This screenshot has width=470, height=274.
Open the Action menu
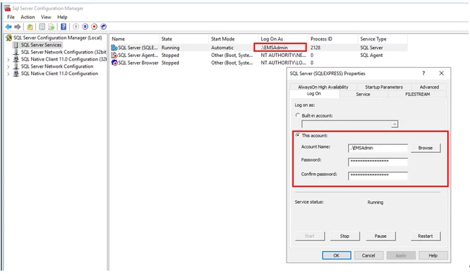tap(27, 17)
